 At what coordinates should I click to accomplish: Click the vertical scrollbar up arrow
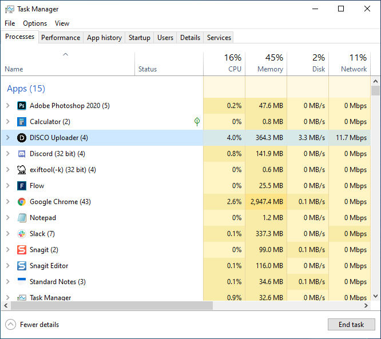pyautogui.click(x=375, y=81)
